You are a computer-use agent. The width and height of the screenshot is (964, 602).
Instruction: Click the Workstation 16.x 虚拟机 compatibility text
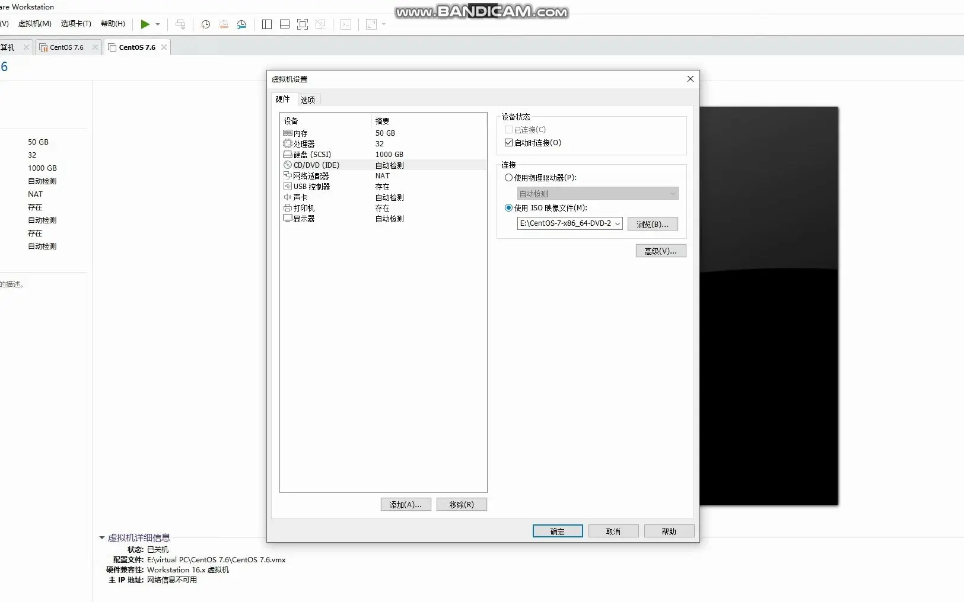(188, 570)
